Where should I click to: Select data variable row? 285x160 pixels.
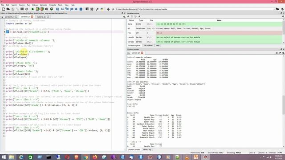pos(204,24)
